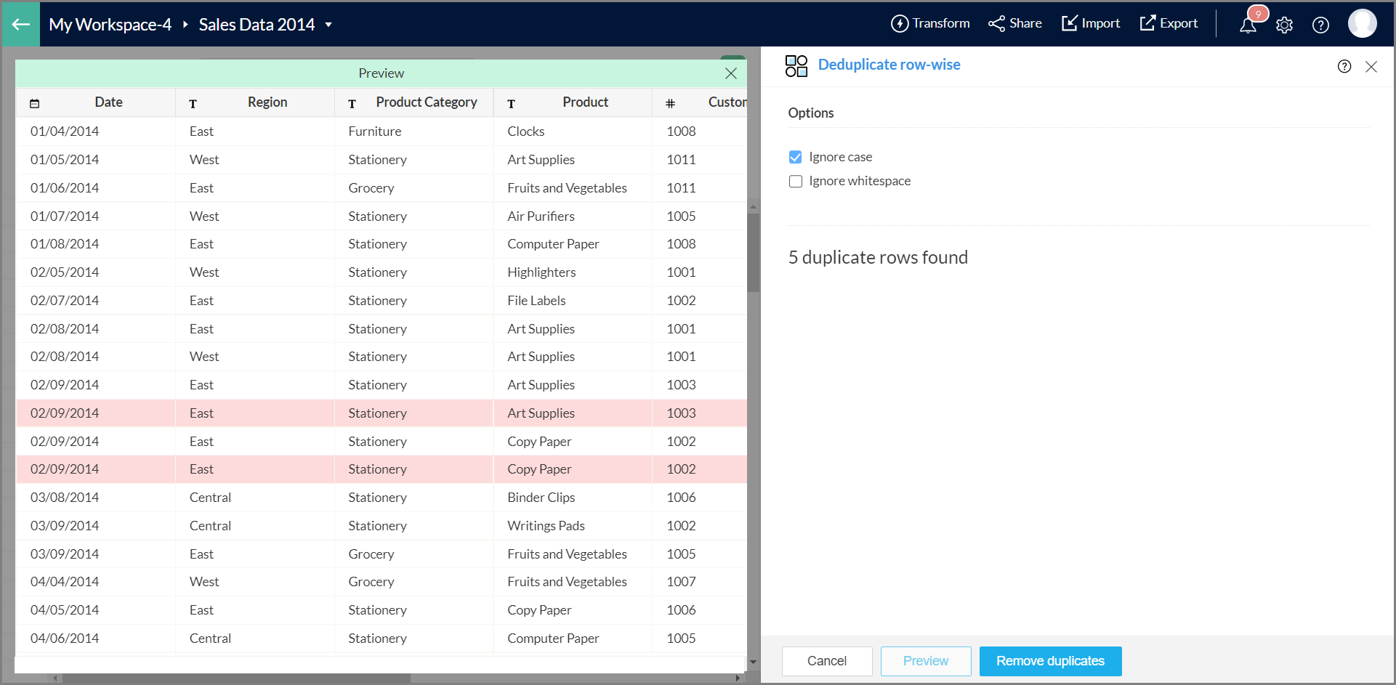The width and height of the screenshot is (1396, 685).
Task: Close the Preview panel
Action: 731,73
